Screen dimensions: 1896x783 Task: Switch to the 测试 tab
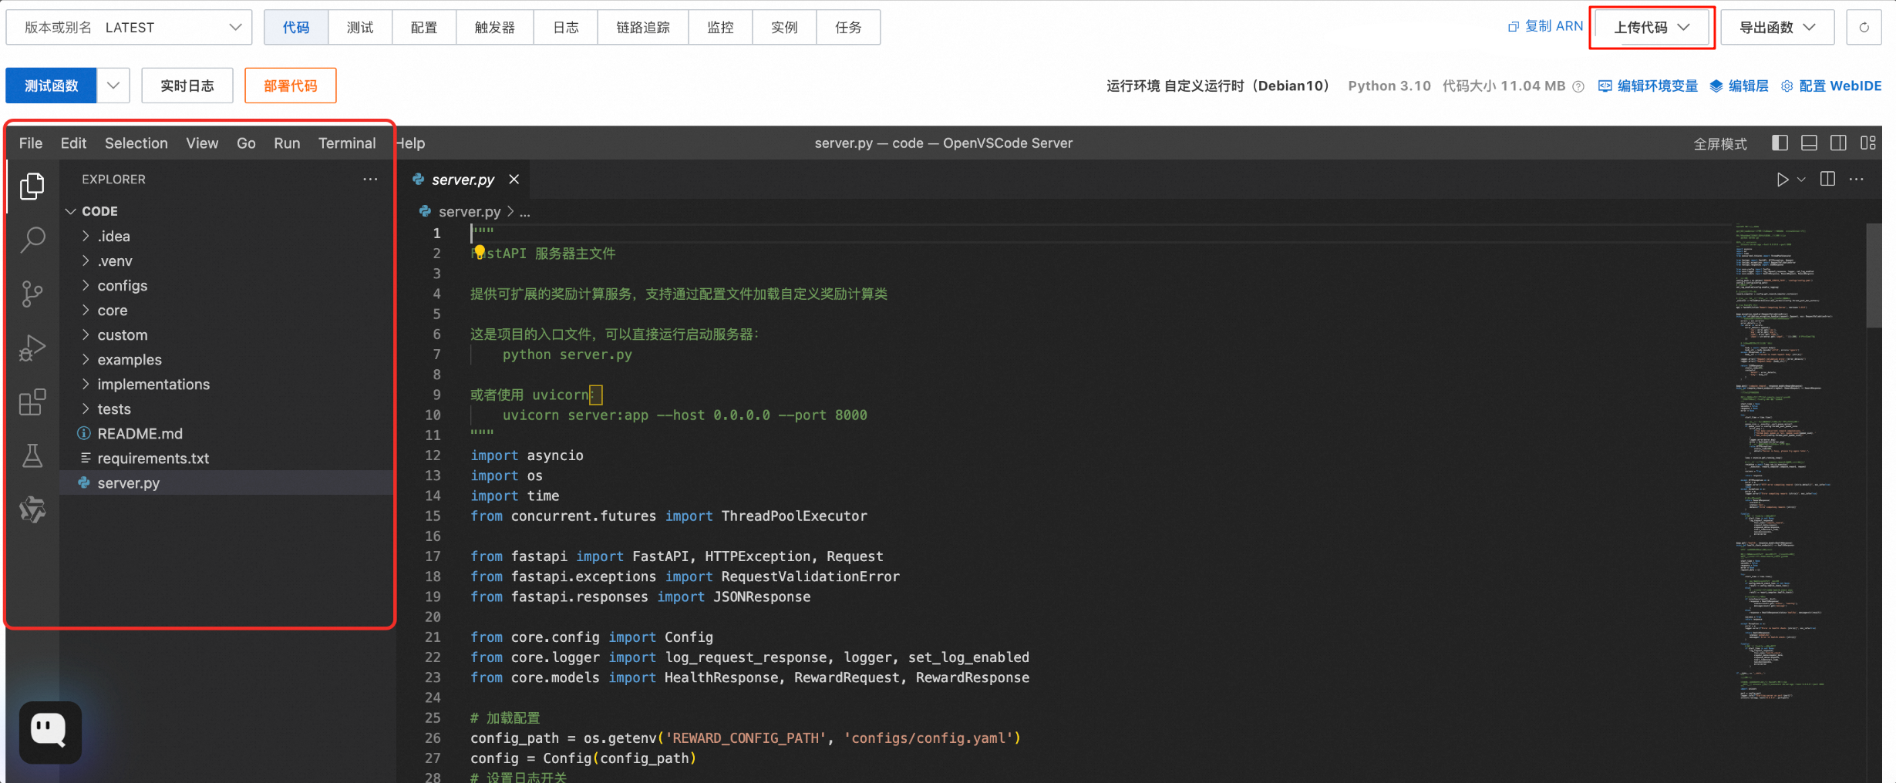tap(360, 28)
